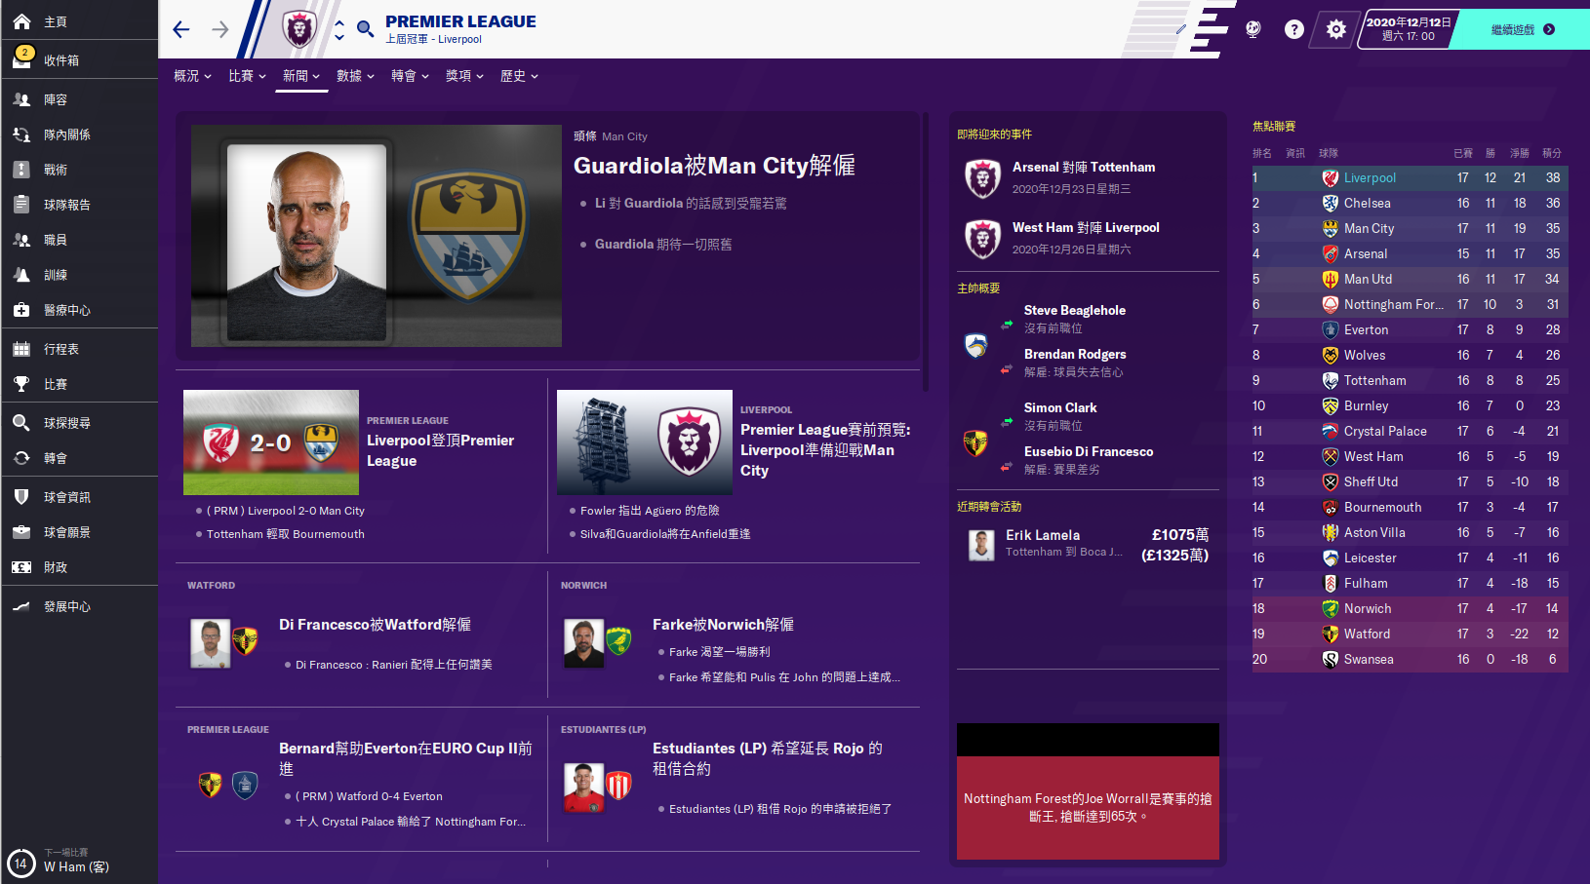Expand the 新聞 news dropdown
This screenshot has height=884, width=1590.
pos(301,76)
